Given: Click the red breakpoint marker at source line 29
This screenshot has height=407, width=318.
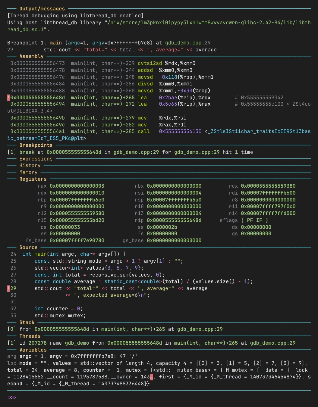Looking at the screenshot, I should (x=9, y=288).
